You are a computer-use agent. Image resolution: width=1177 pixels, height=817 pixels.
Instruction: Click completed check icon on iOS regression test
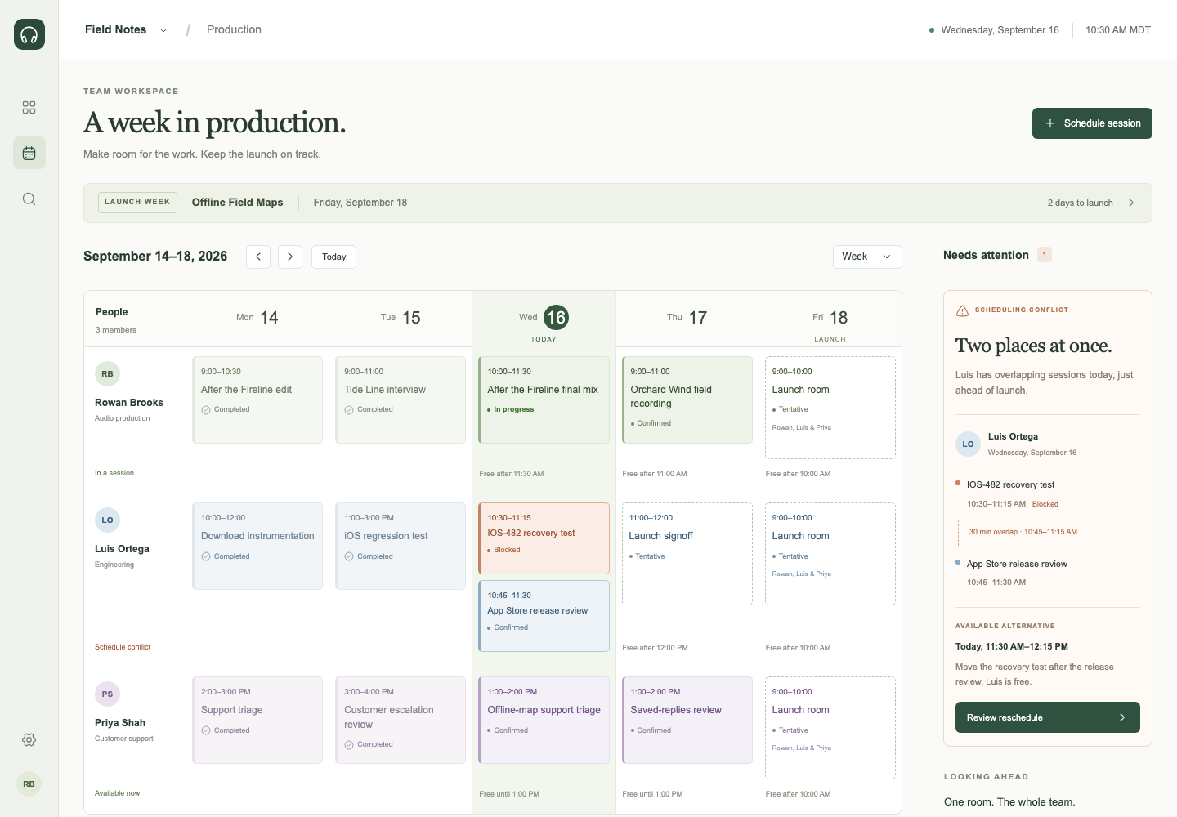(x=349, y=556)
